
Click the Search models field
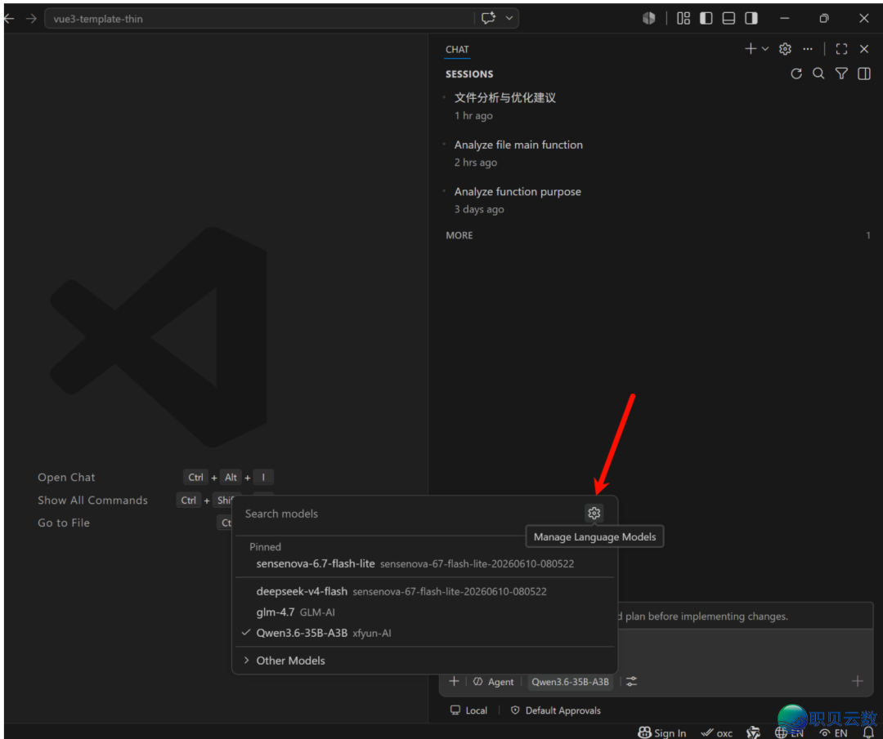pyautogui.click(x=410, y=514)
